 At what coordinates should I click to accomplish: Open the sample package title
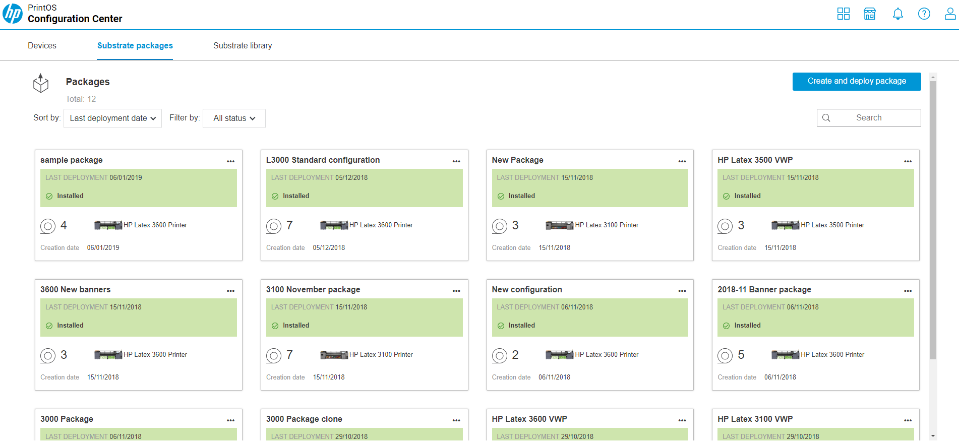tap(72, 160)
